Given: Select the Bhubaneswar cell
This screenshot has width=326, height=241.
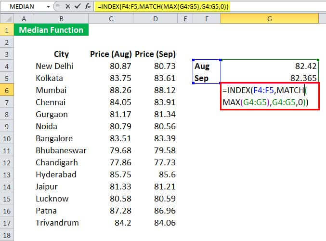Looking at the screenshot, I should 61,151.
